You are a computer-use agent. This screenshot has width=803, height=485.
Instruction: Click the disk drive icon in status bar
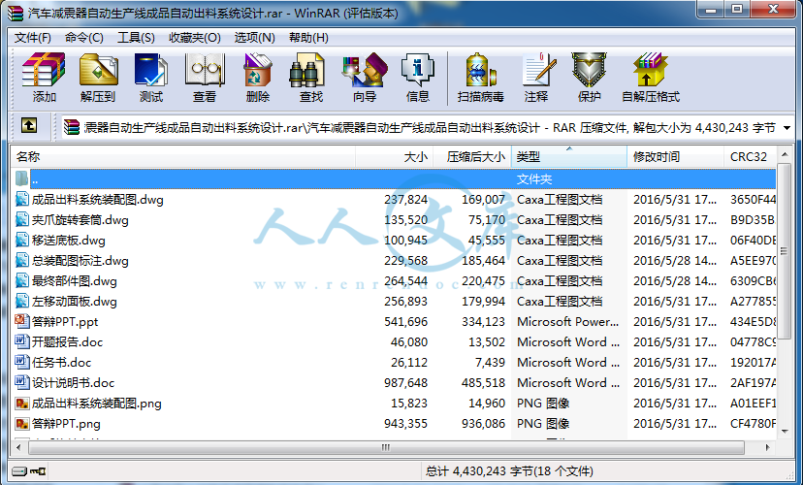[x=19, y=470]
